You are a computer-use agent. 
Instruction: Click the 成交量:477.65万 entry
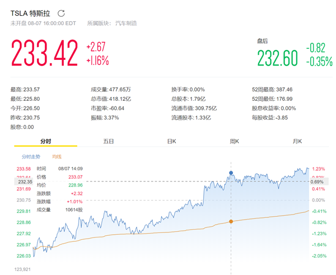click(x=111, y=90)
